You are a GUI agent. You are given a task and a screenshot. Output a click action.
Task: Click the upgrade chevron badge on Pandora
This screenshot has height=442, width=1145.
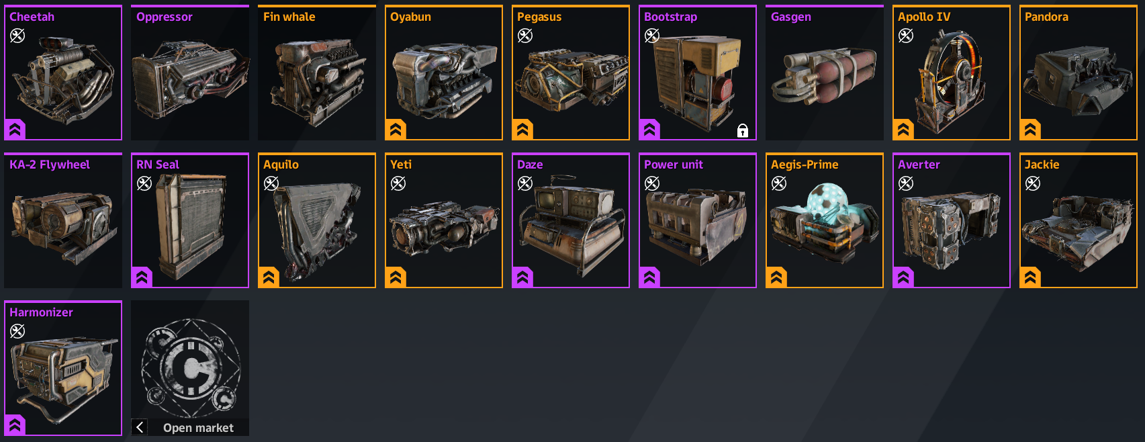tap(1030, 130)
